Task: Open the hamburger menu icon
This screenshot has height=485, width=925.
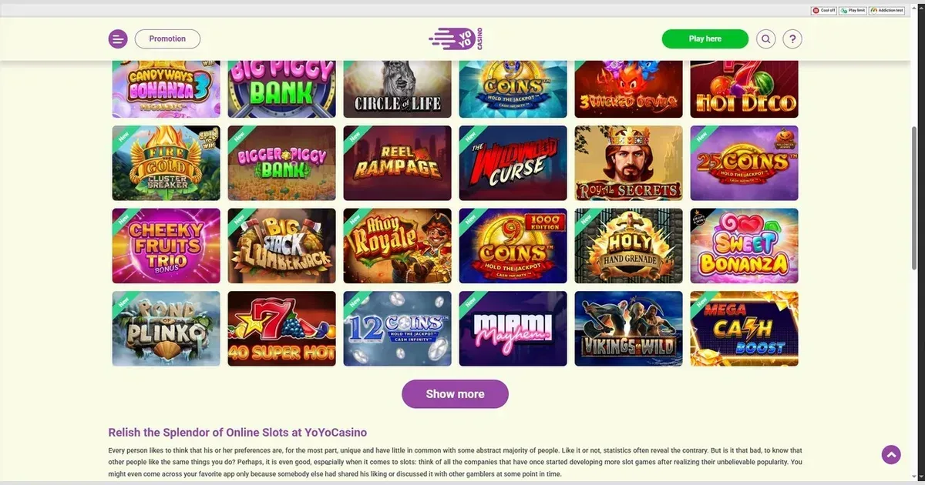Action: (x=118, y=38)
